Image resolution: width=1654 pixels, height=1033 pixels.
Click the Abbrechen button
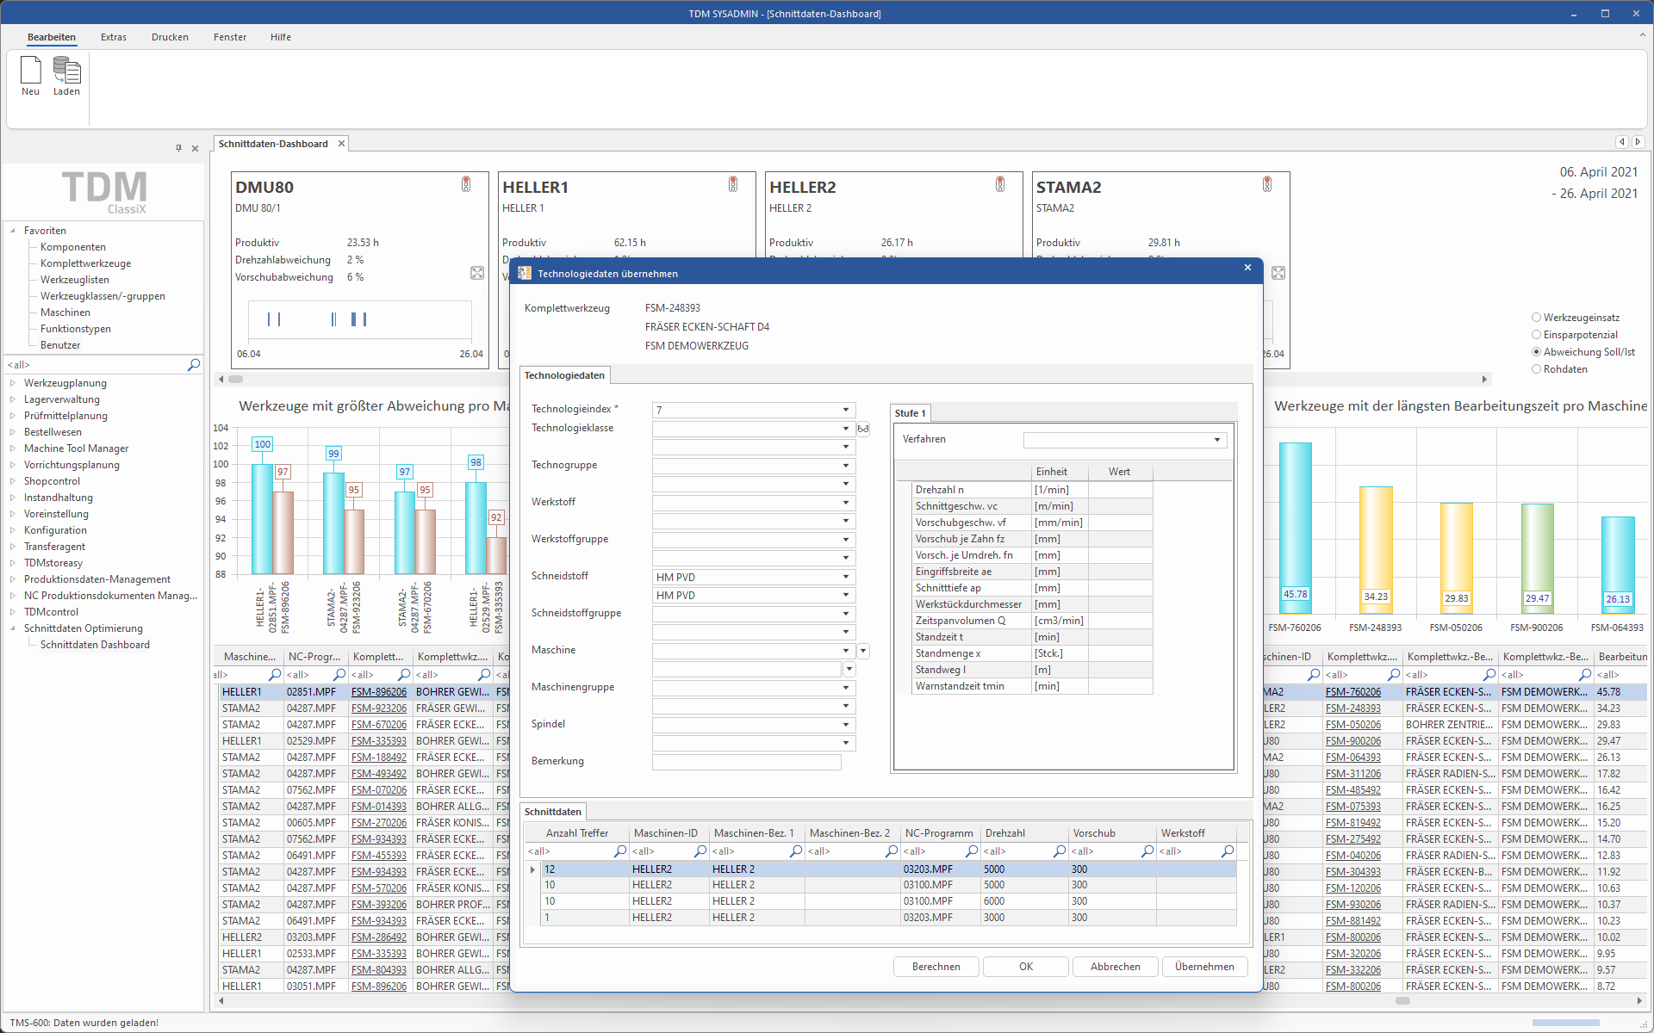pos(1116,967)
